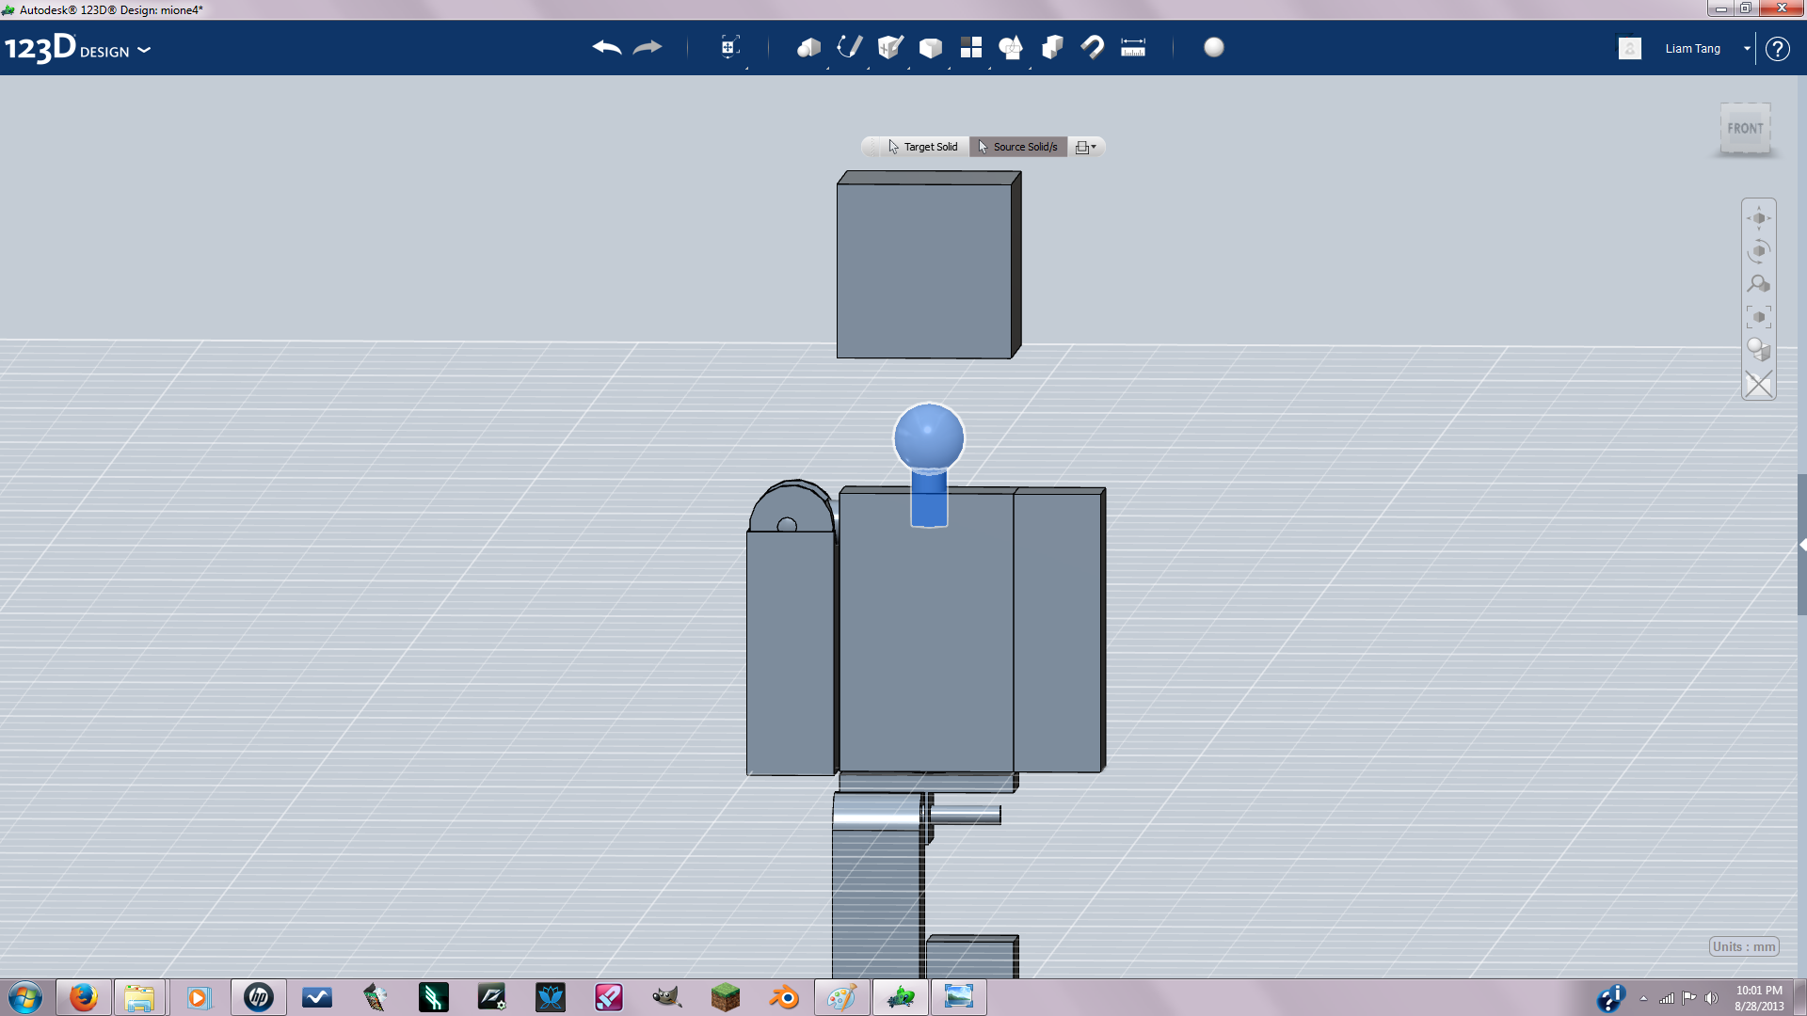Expand the Liam Tang account dropdown arrow
The width and height of the screenshot is (1807, 1016).
[1747, 49]
